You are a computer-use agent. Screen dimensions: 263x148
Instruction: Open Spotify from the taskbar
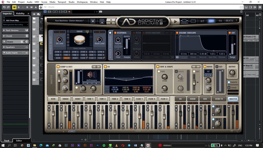104,145
